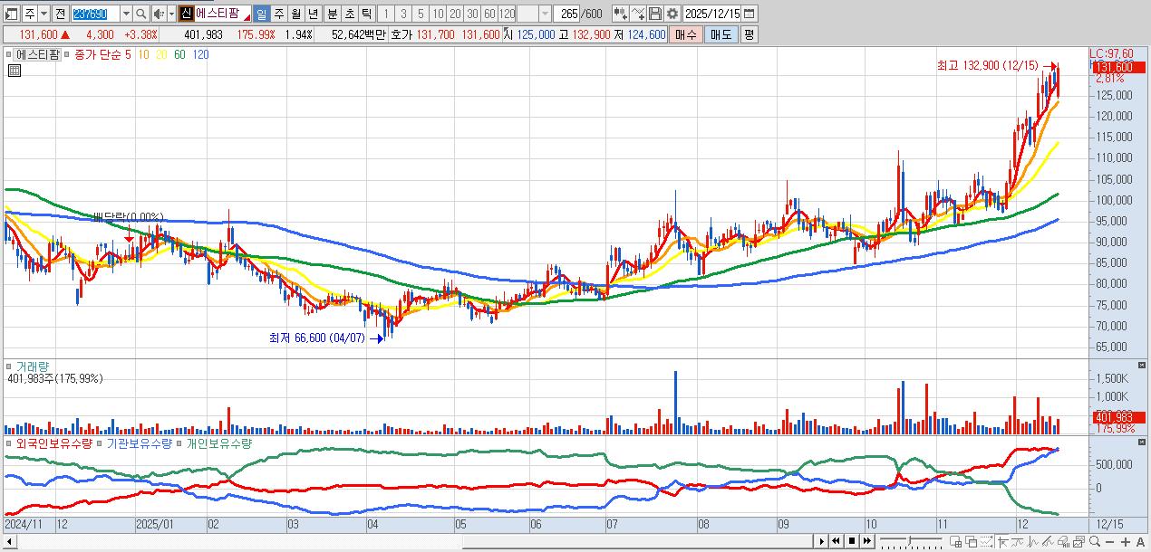Screen dimensions: 1151x552
Task: Switch to 년 (yearly) chart period
Action: pyautogui.click(x=313, y=14)
